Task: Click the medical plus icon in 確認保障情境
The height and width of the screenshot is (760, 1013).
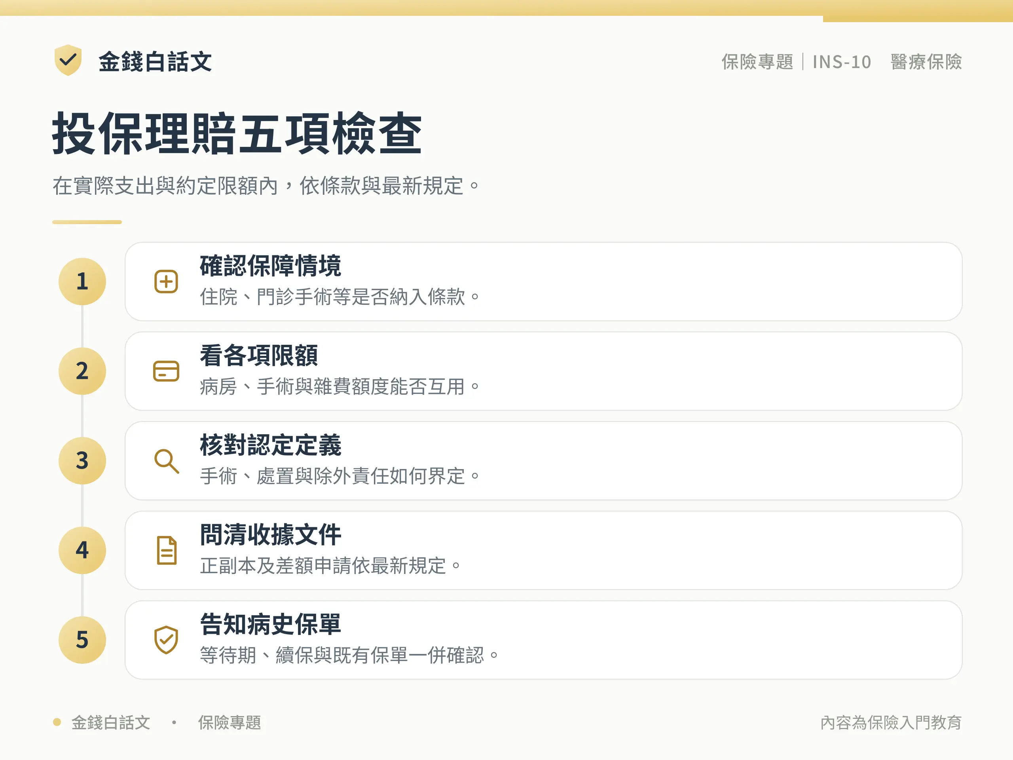Action: point(166,281)
